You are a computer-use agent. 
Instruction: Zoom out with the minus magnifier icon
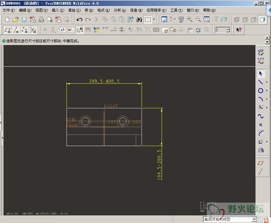coord(198,19)
